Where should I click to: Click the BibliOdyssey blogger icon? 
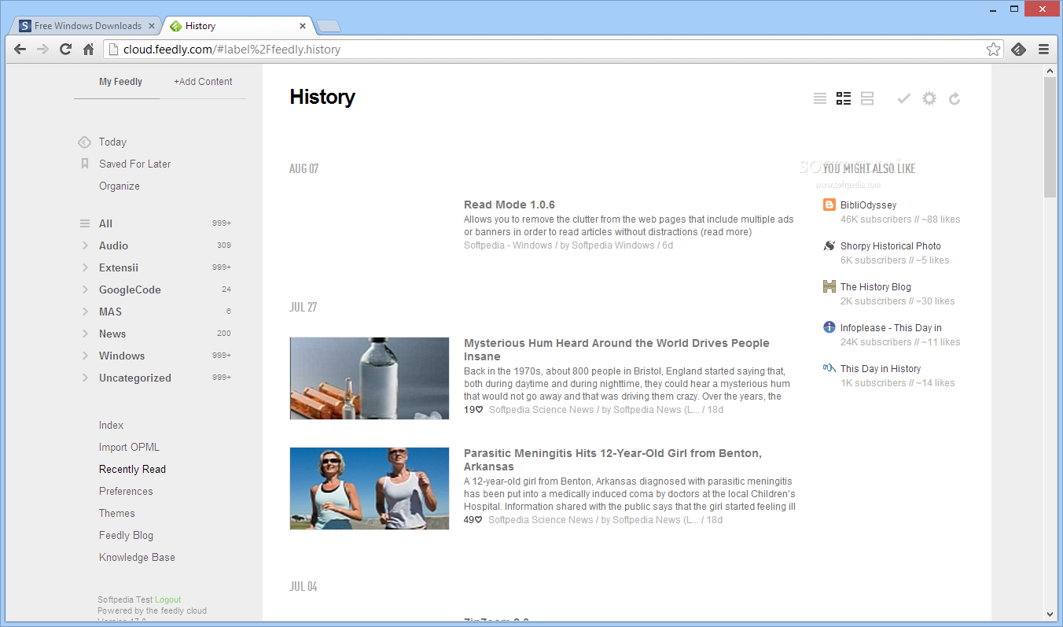(829, 205)
